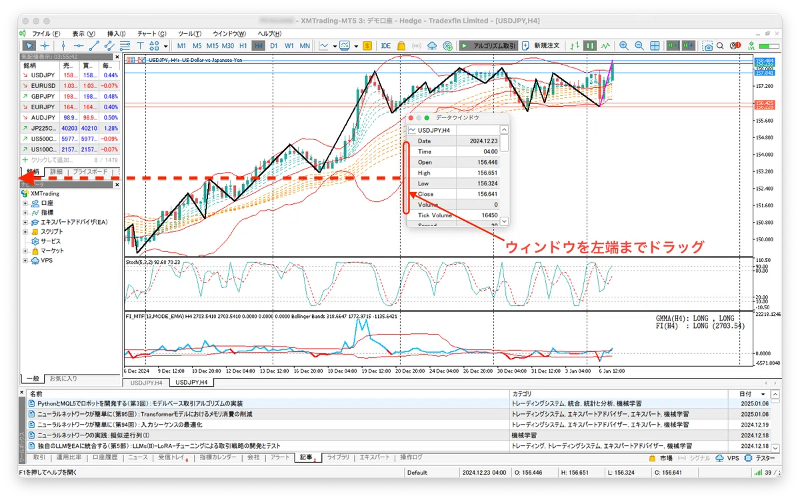Expand the VPS tree node
The height and width of the screenshot is (500, 800).
(25, 260)
